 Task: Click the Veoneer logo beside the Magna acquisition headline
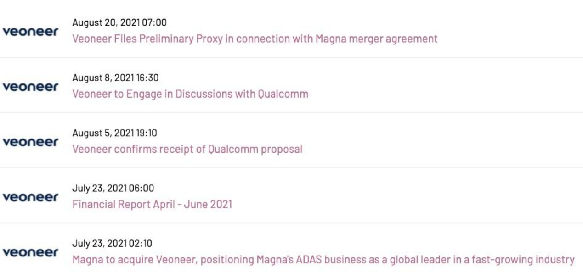[x=31, y=252]
